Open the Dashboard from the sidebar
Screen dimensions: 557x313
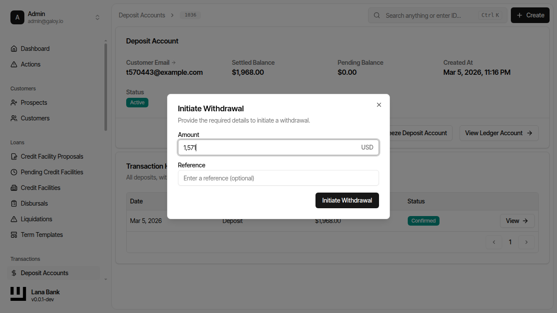(x=35, y=48)
